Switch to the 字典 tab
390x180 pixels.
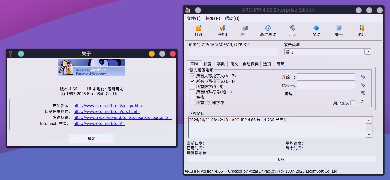(221, 64)
